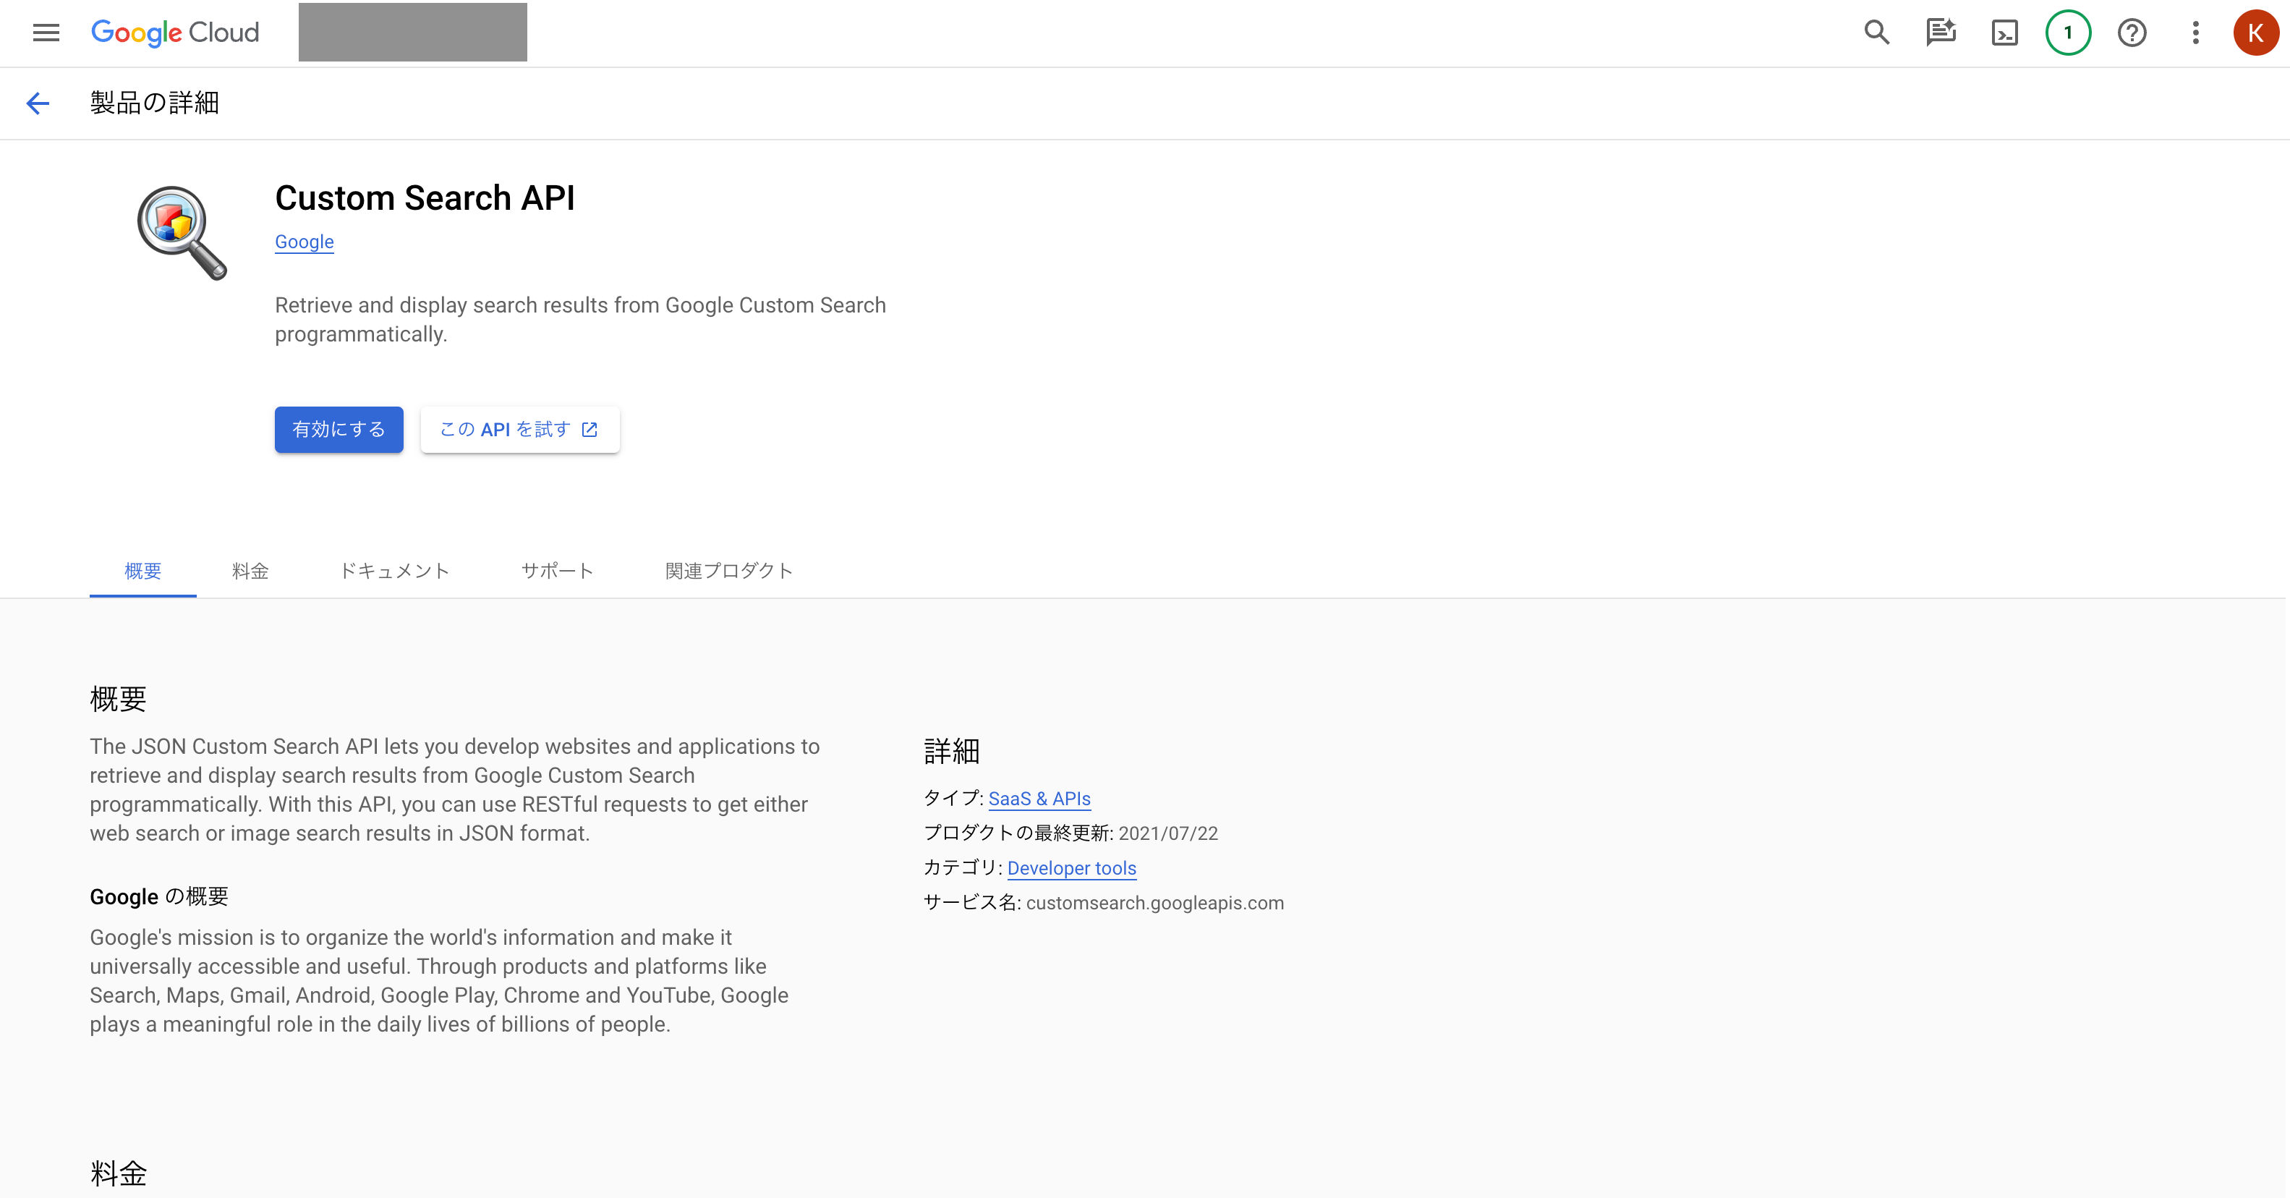Open the help question mark icon
Screen dimensions: 2290x1198
2132,33
